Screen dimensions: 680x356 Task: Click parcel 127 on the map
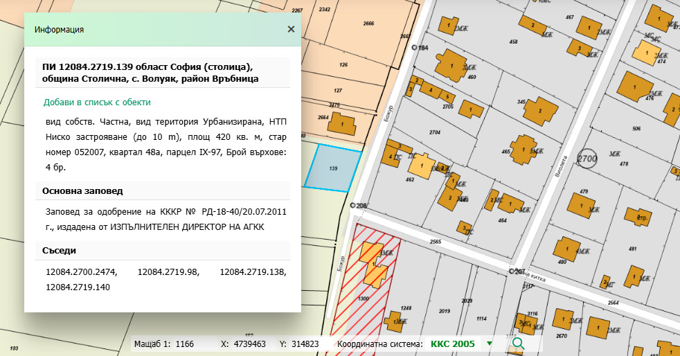[x=338, y=91]
